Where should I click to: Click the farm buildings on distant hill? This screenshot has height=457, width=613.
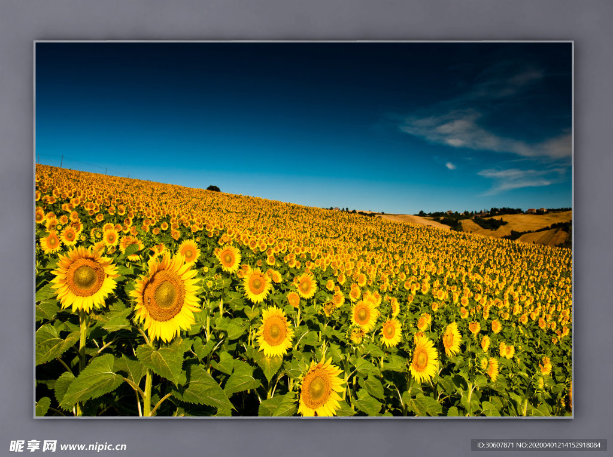[x=535, y=210]
